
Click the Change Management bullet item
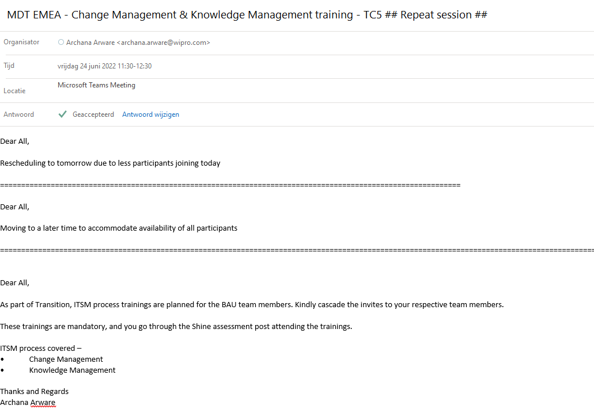[x=66, y=359]
